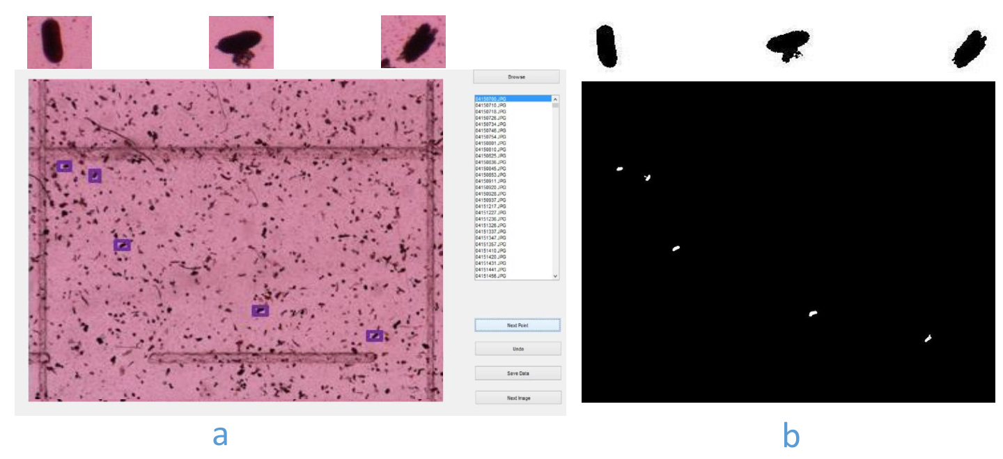Click the Next Point button

click(x=518, y=325)
